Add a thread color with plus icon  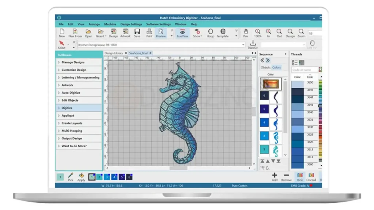click(x=275, y=177)
